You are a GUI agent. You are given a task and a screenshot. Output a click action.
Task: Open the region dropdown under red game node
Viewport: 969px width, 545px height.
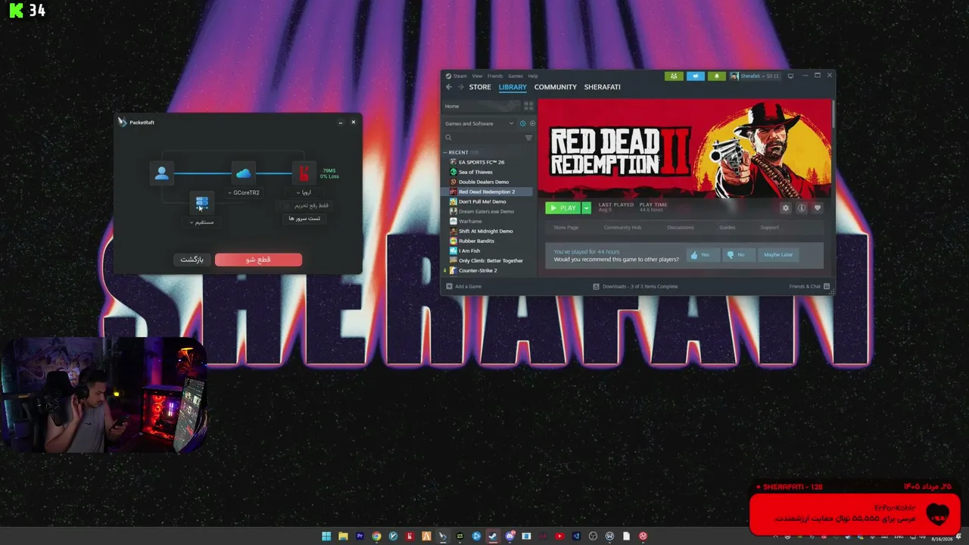pyautogui.click(x=304, y=193)
